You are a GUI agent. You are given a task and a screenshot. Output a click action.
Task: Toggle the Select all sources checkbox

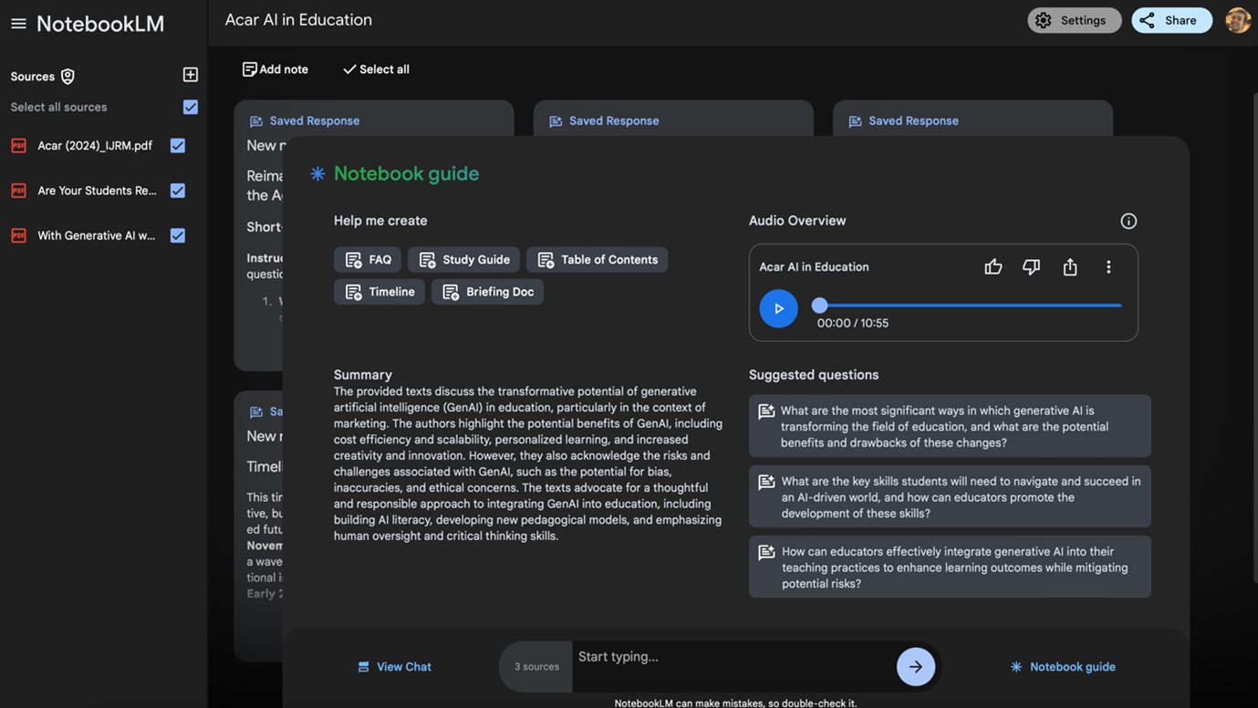[190, 107]
